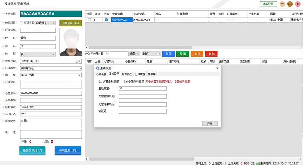Tick the 选择 checkbox in row 1
The image size is (303, 165).
(x=89, y=20)
